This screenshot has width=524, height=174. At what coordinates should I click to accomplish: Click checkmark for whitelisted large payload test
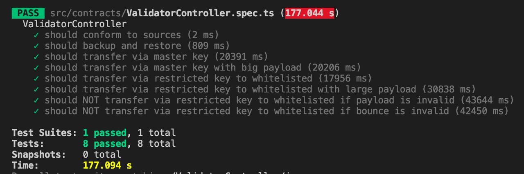coord(36,89)
